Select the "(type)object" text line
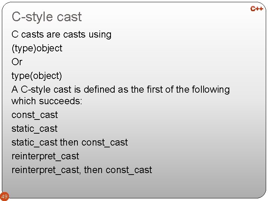 point(37,48)
